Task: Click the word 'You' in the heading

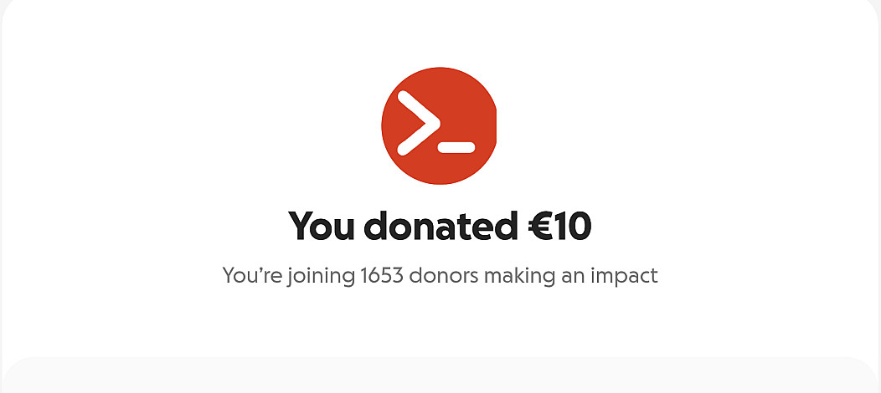Action: click(322, 226)
